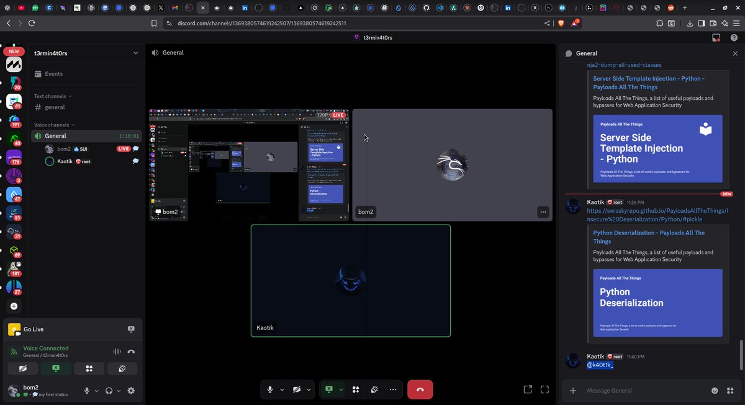Image resolution: width=745 pixels, height=405 pixels.
Task: Open noise suppression settings in voice panel
Action: pos(117,352)
